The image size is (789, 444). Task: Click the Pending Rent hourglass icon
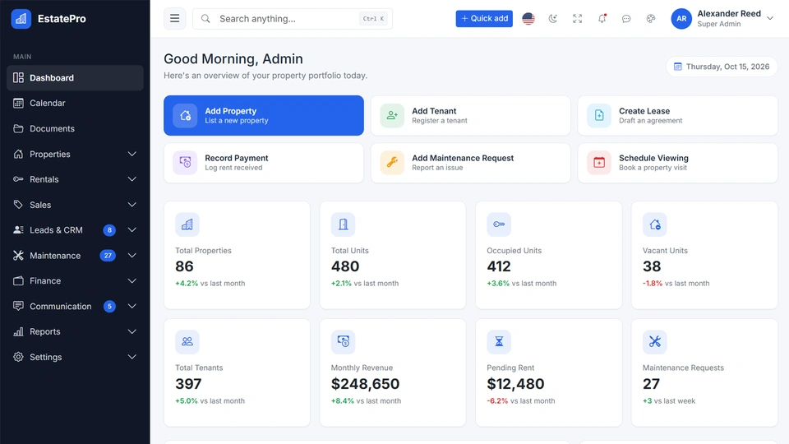point(499,342)
